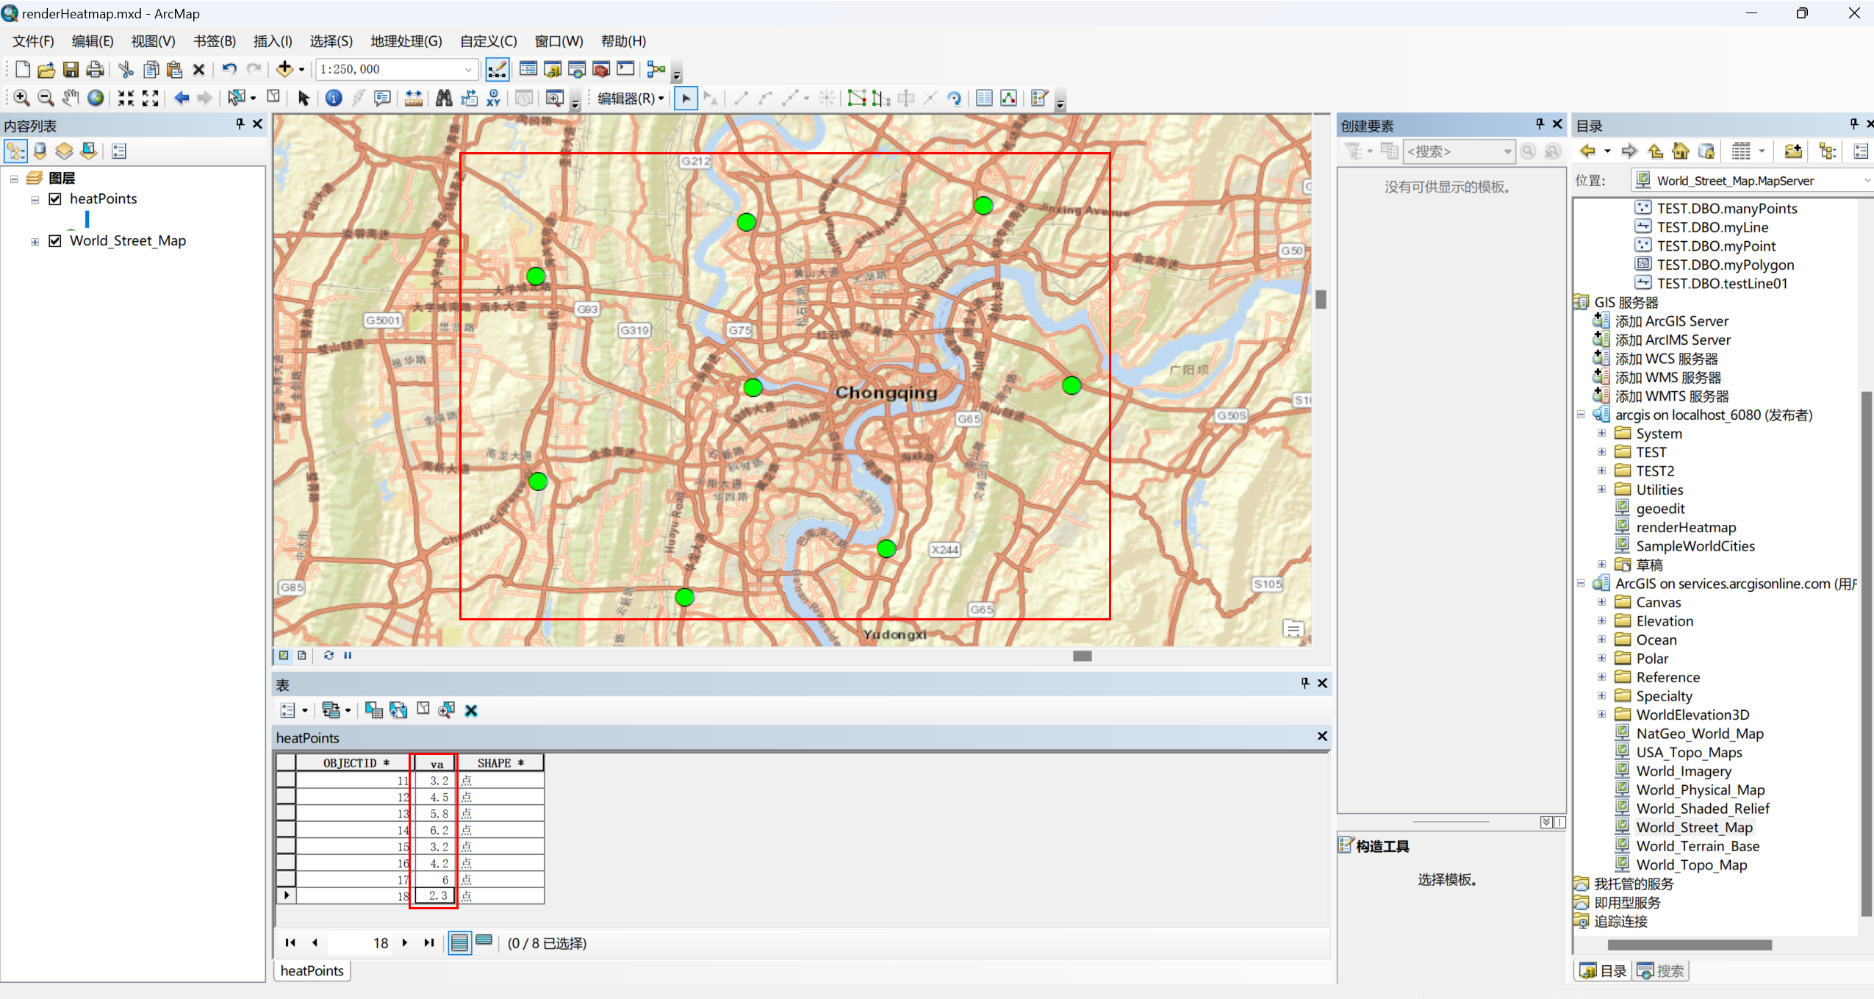This screenshot has height=999, width=1874.
Task: Switch to Data View button below map
Action: coord(284,656)
